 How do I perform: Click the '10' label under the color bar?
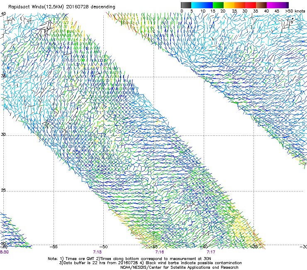203,11
